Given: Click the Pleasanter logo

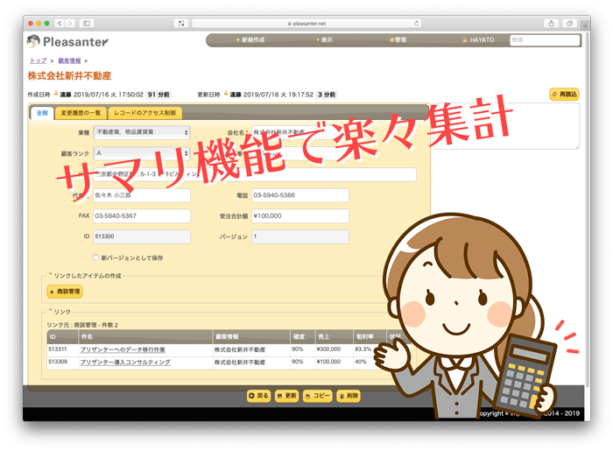Looking at the screenshot, I should point(67,41).
